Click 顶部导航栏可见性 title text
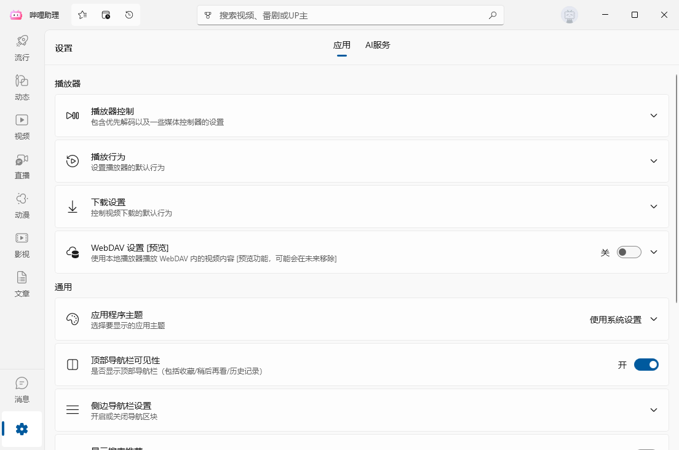The height and width of the screenshot is (450, 679). click(x=125, y=360)
